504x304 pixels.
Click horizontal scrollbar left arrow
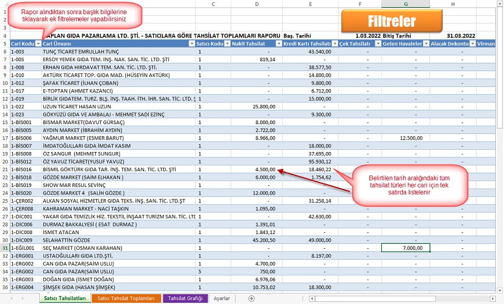[312, 299]
